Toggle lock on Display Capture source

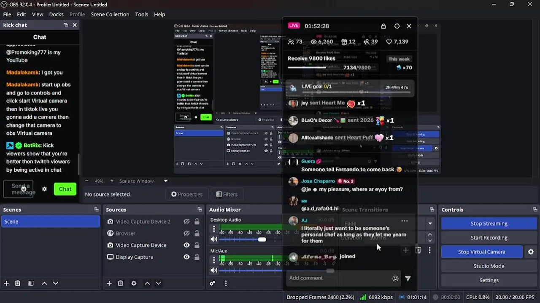[x=197, y=257]
